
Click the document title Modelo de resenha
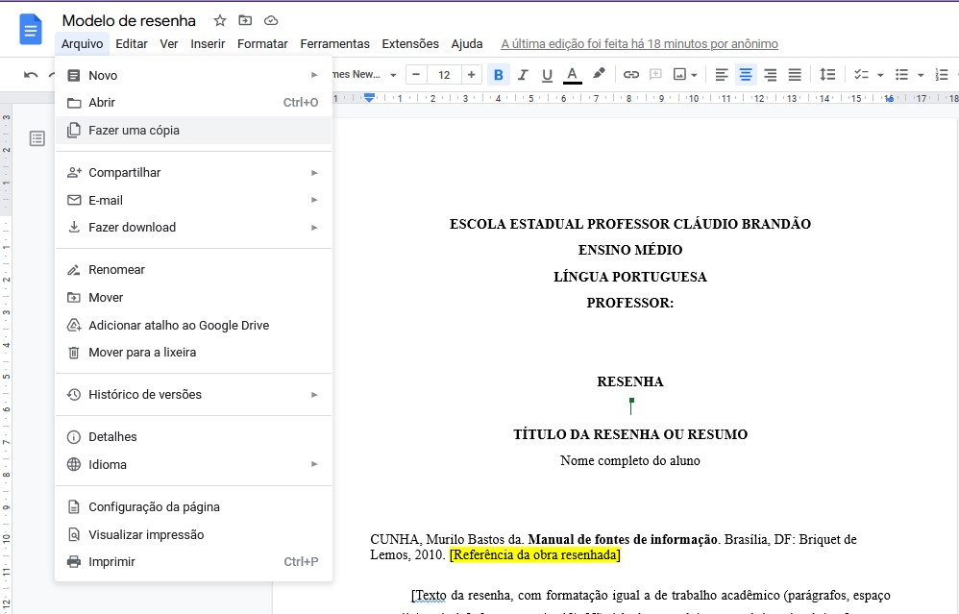(129, 21)
